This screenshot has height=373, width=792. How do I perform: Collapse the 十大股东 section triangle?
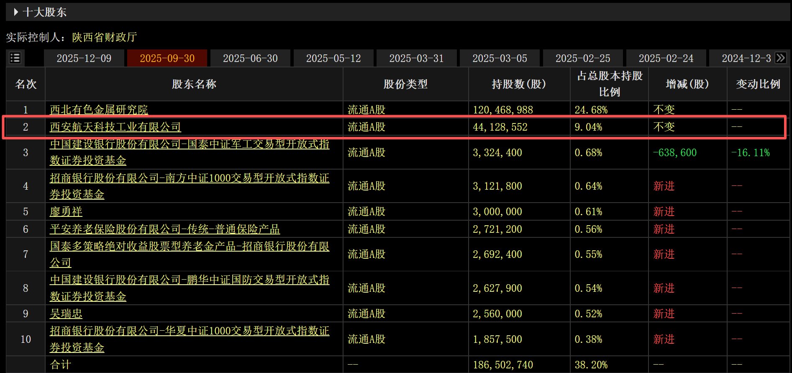coord(16,12)
